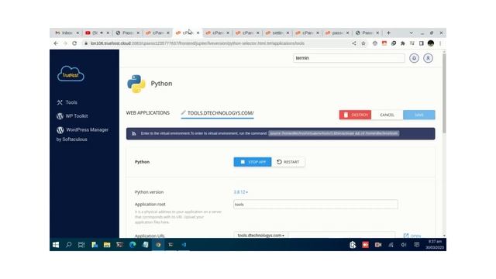Click the RESTART button
496x279 pixels.
click(x=288, y=162)
